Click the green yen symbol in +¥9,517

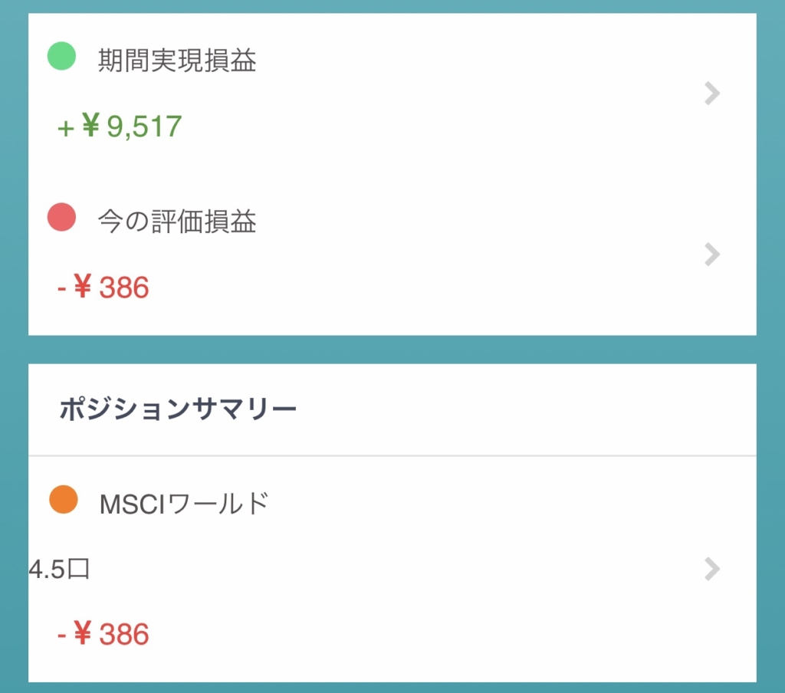click(90, 124)
